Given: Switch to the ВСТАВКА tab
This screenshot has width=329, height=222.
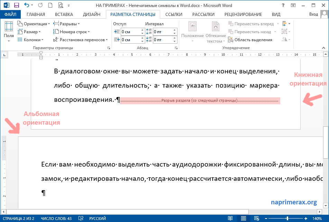Looking at the screenshot, I should (x=64, y=14).
